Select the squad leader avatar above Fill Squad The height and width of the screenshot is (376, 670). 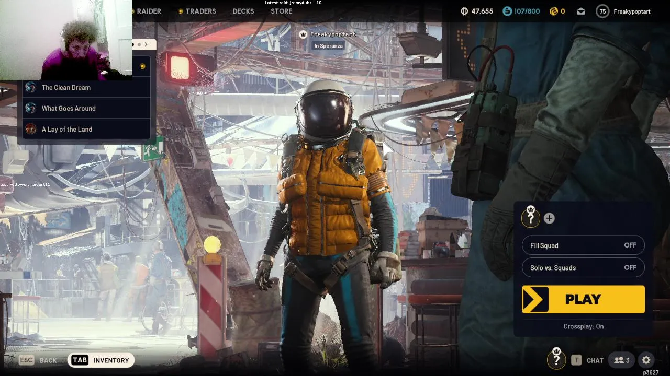pos(531,217)
